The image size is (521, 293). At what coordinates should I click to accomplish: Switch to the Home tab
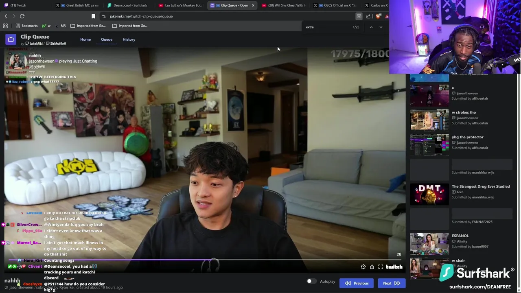85,39
